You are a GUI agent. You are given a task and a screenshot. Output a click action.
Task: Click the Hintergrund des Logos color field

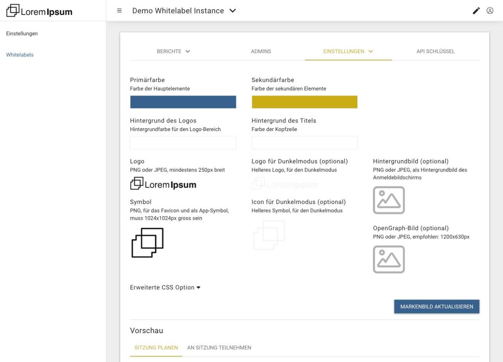(183, 143)
